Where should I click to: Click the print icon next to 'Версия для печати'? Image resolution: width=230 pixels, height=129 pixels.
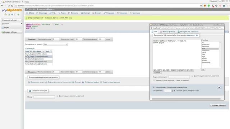[x=29, y=82]
